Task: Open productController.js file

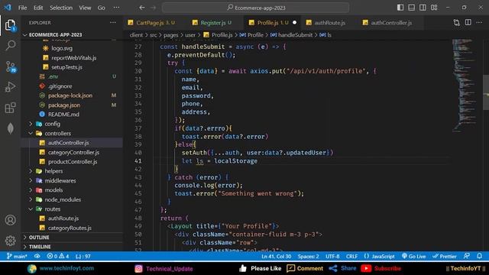Action: [72, 161]
